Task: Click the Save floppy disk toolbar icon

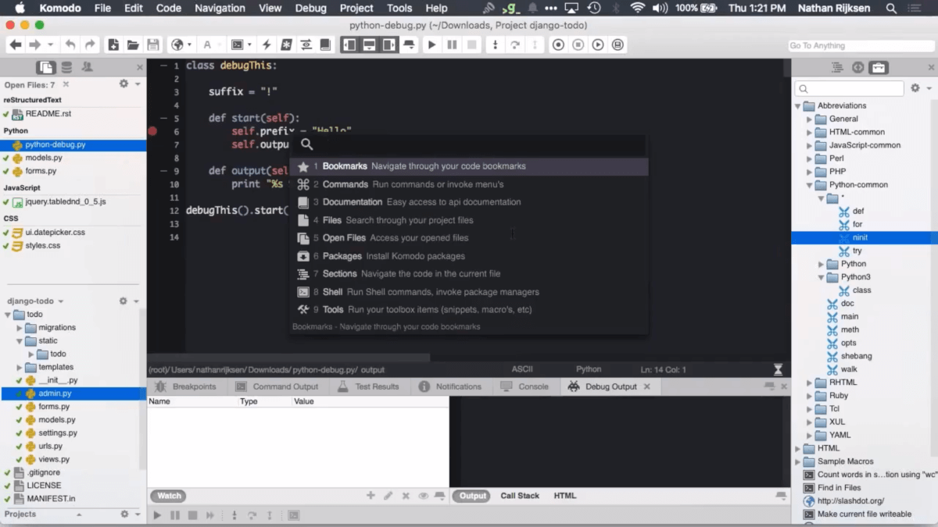Action: click(x=152, y=45)
